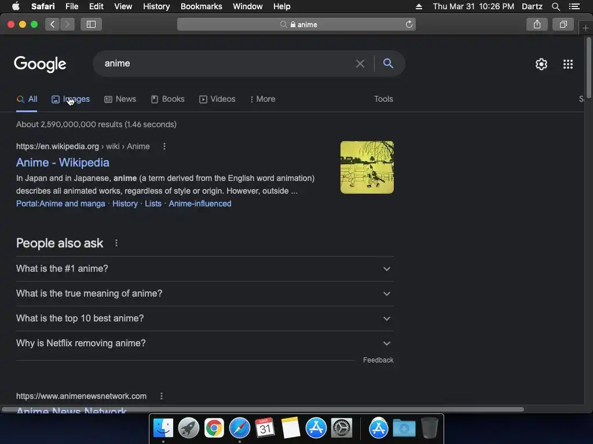This screenshot has height=444, width=593.
Task: Open Notification Center list icon in menu bar
Action: (x=574, y=6)
